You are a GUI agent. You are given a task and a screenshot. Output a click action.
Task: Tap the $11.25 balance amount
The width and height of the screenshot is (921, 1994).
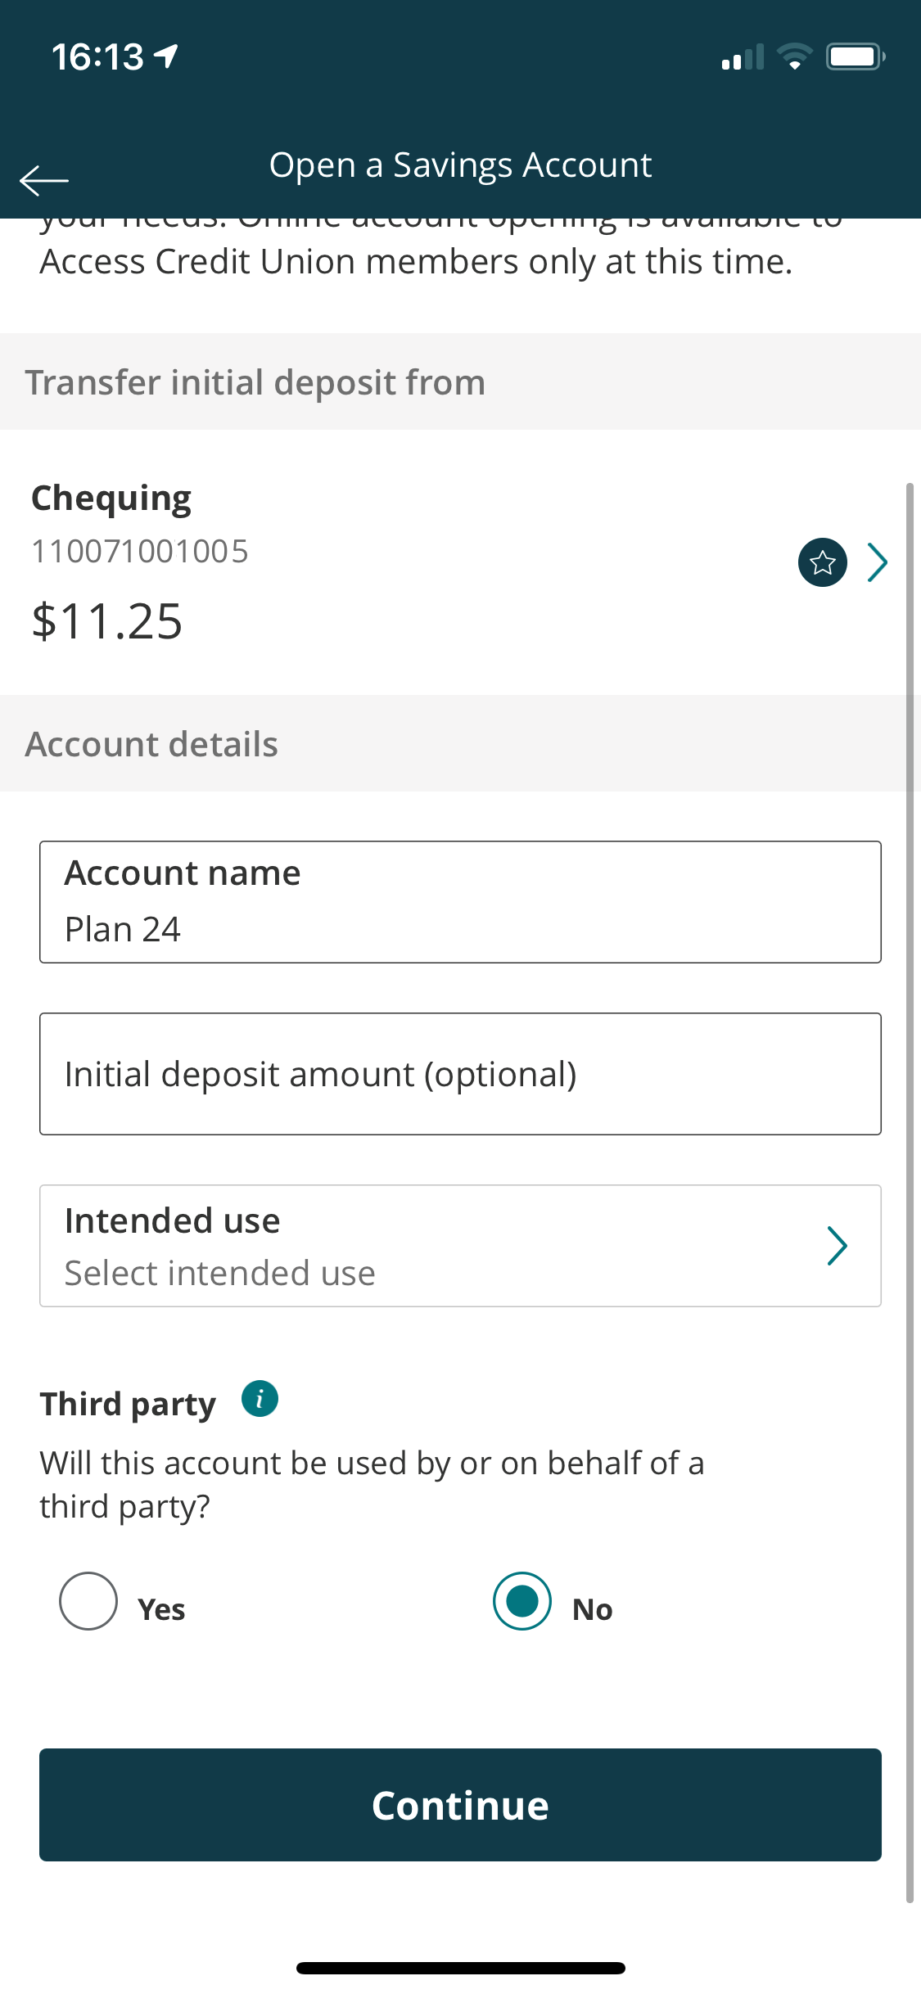[x=107, y=621]
